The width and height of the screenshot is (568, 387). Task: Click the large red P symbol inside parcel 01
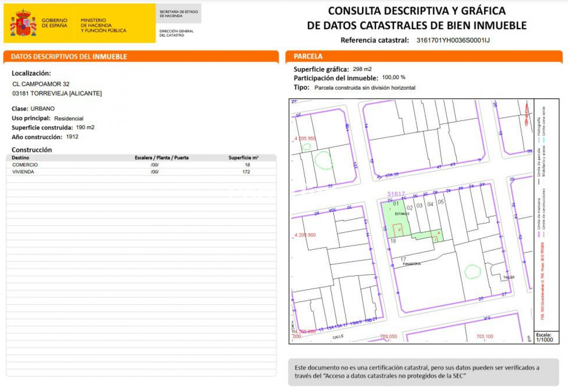pos(398,230)
